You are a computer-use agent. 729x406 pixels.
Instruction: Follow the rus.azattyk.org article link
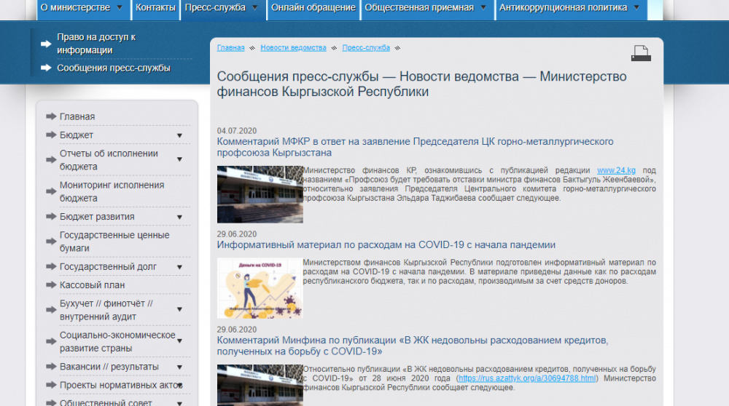527,378
